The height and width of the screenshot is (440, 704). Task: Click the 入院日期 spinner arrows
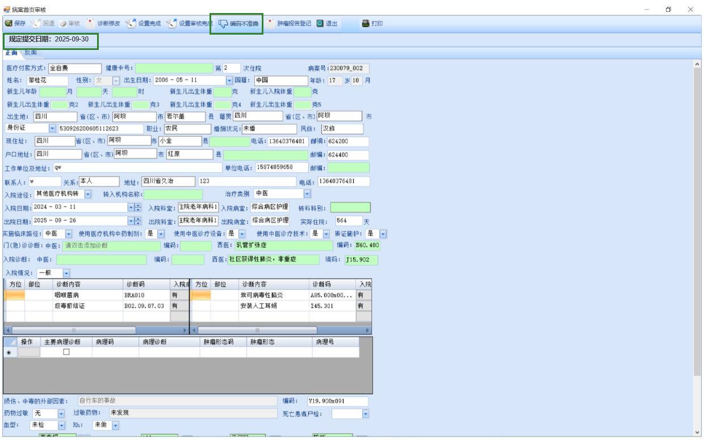pos(138,208)
